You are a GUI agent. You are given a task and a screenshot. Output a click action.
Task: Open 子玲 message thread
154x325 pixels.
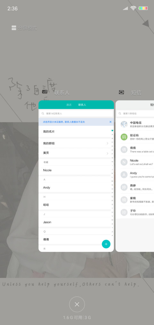pyautogui.click(x=135, y=212)
